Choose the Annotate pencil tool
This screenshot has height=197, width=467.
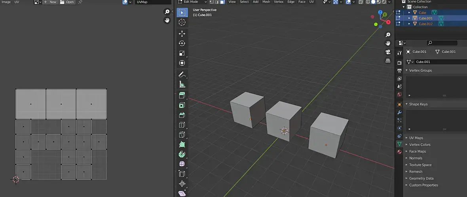click(x=182, y=74)
